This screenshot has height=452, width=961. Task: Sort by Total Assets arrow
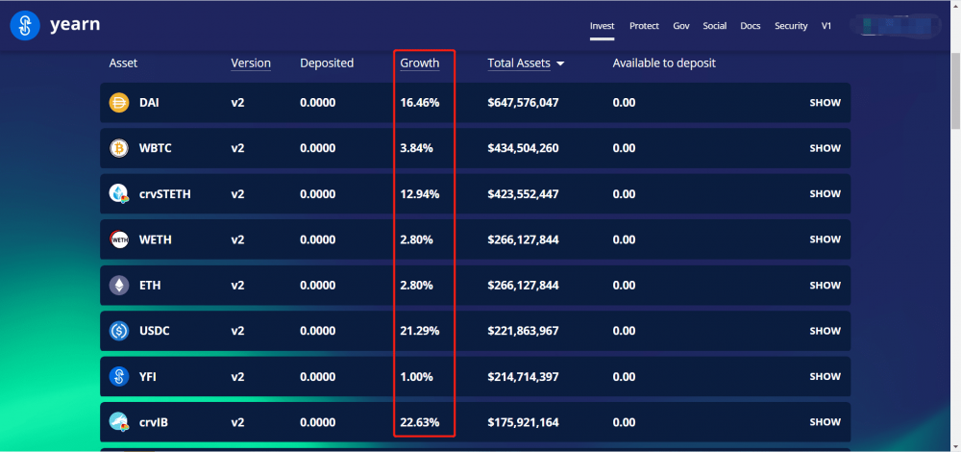pos(560,63)
